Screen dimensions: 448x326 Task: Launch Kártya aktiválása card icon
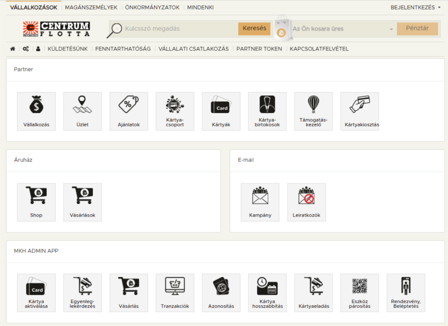36,286
